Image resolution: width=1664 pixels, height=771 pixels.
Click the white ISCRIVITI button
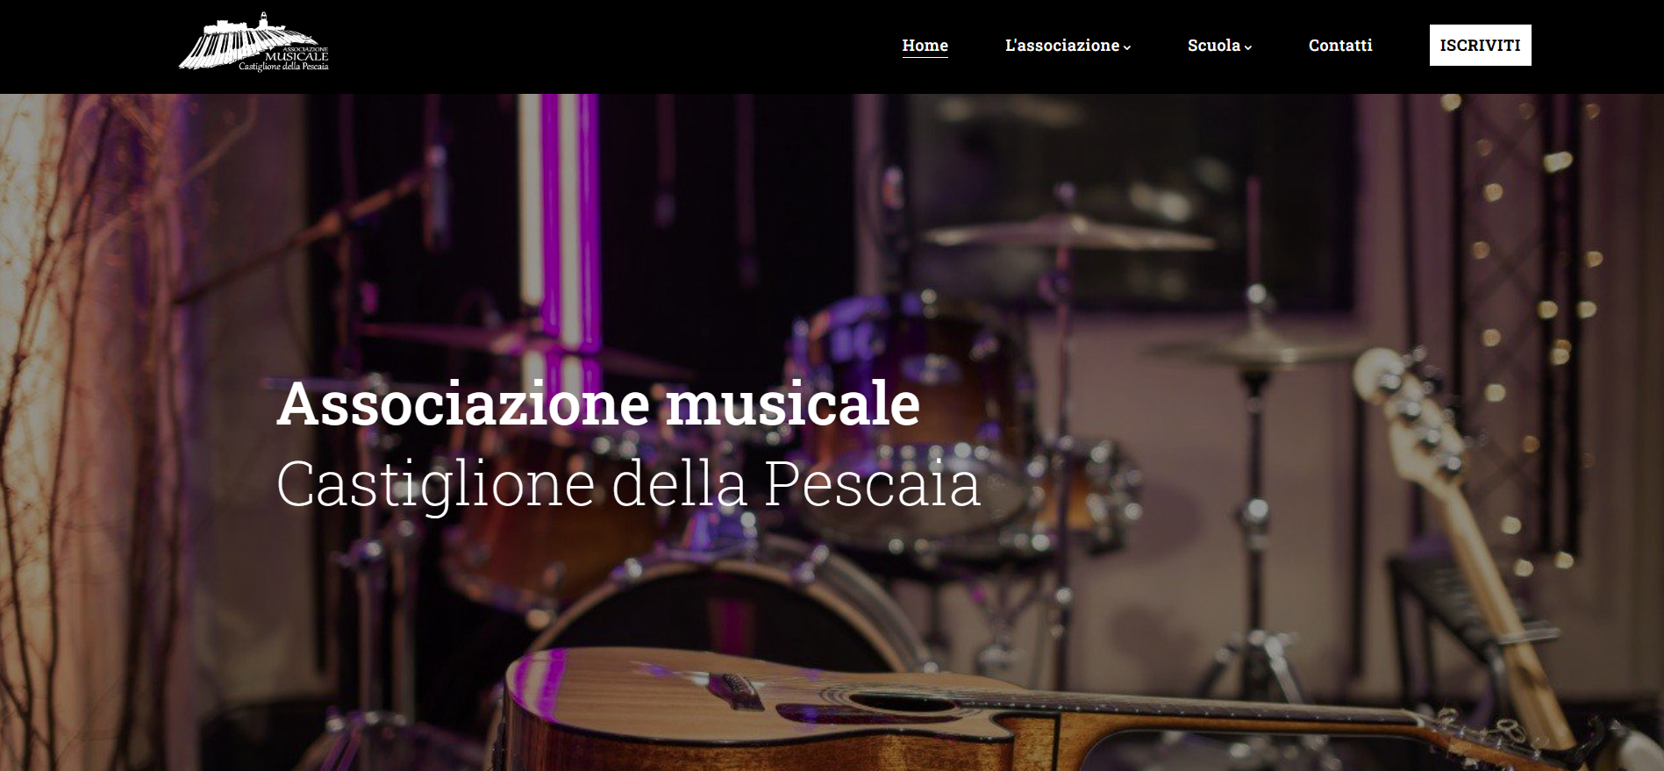point(1480,45)
